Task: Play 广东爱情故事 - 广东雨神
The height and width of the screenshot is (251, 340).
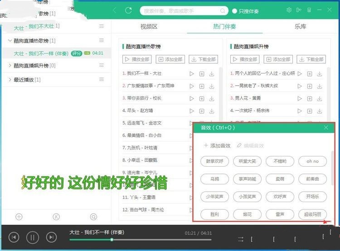Action: point(192,86)
